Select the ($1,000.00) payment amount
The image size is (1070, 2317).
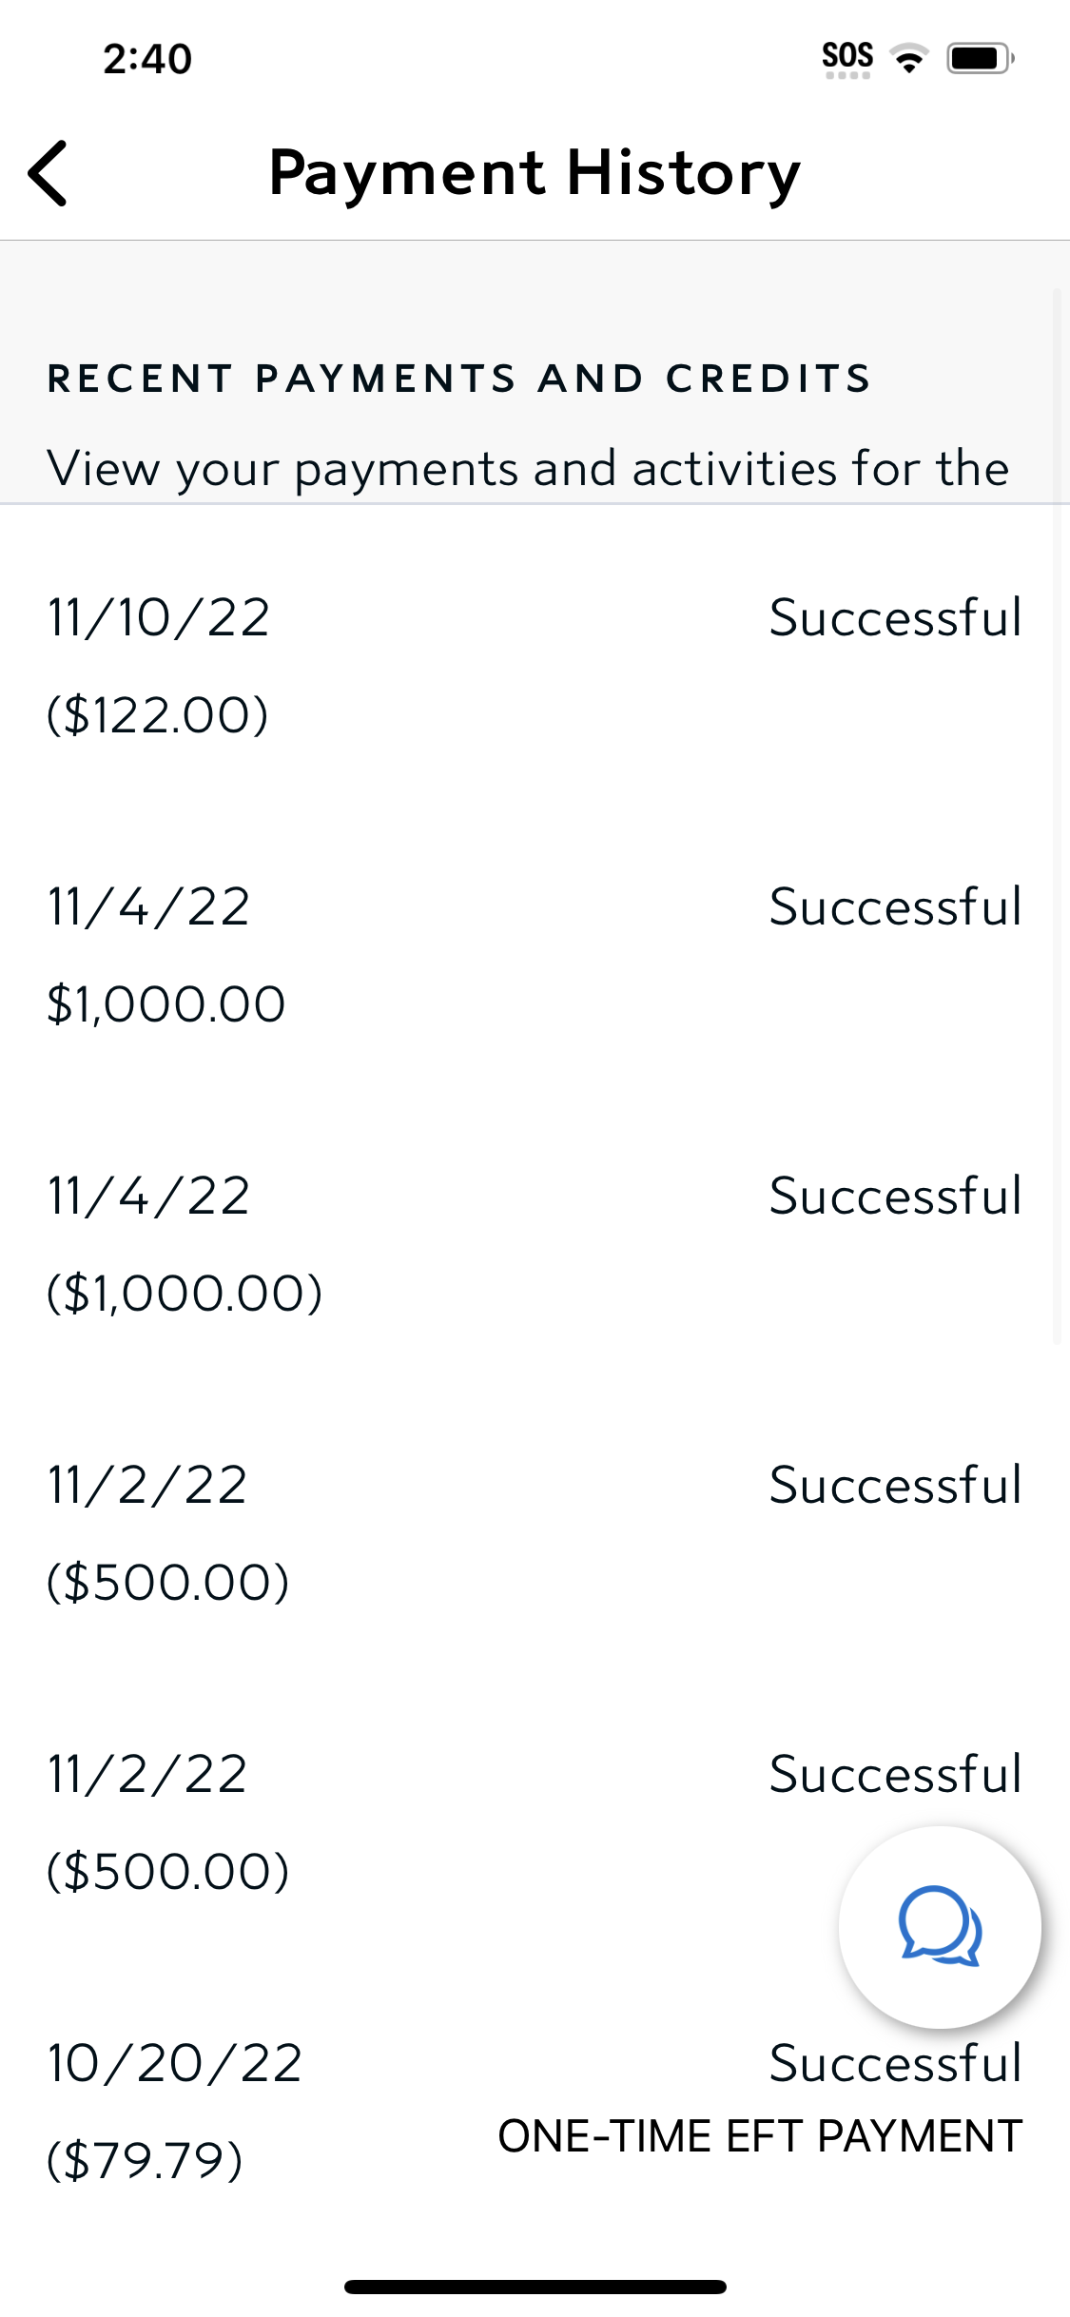(x=185, y=1294)
